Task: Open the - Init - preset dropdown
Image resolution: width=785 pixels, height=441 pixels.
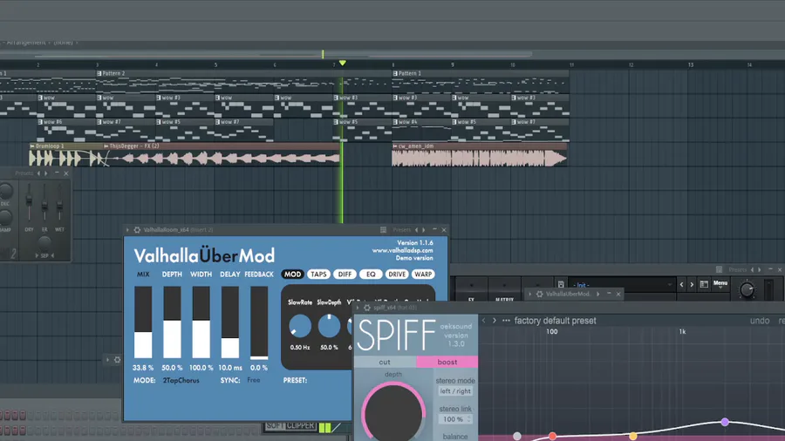Action: click(x=621, y=284)
